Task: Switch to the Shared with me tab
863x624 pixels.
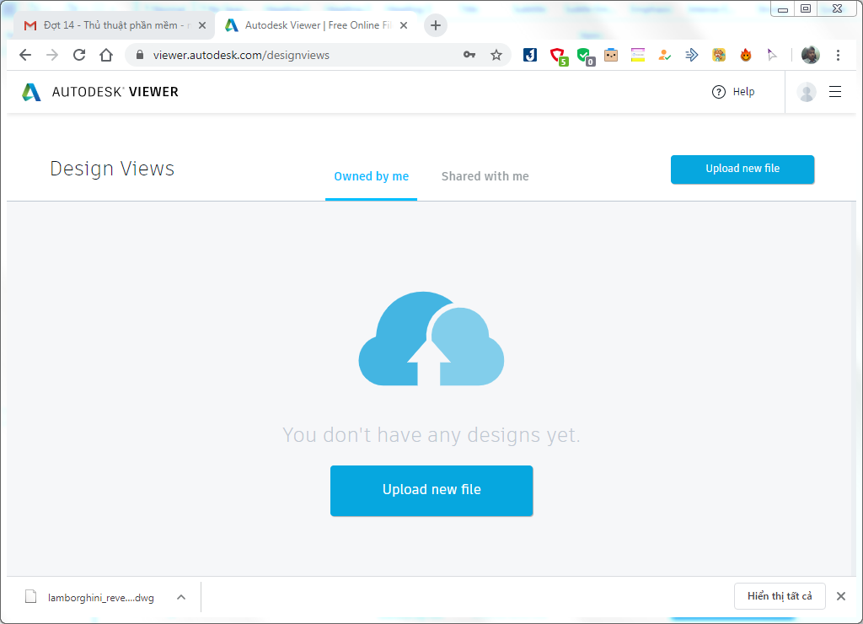Action: click(485, 176)
